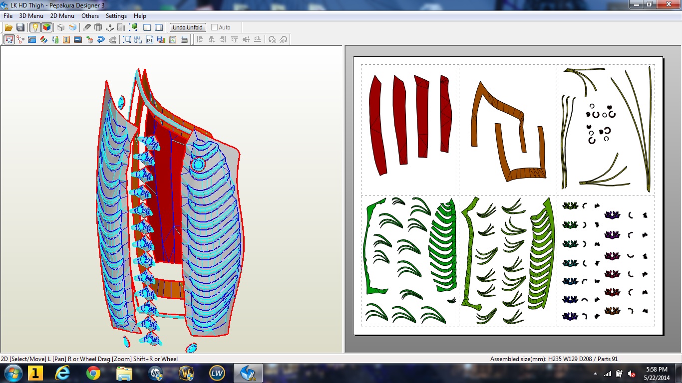Click the blue curved arrow icon
This screenshot has height=383, width=682.
point(101,39)
